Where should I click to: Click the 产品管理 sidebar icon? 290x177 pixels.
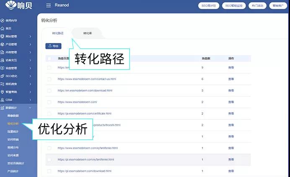pyautogui.click(x=3, y=44)
